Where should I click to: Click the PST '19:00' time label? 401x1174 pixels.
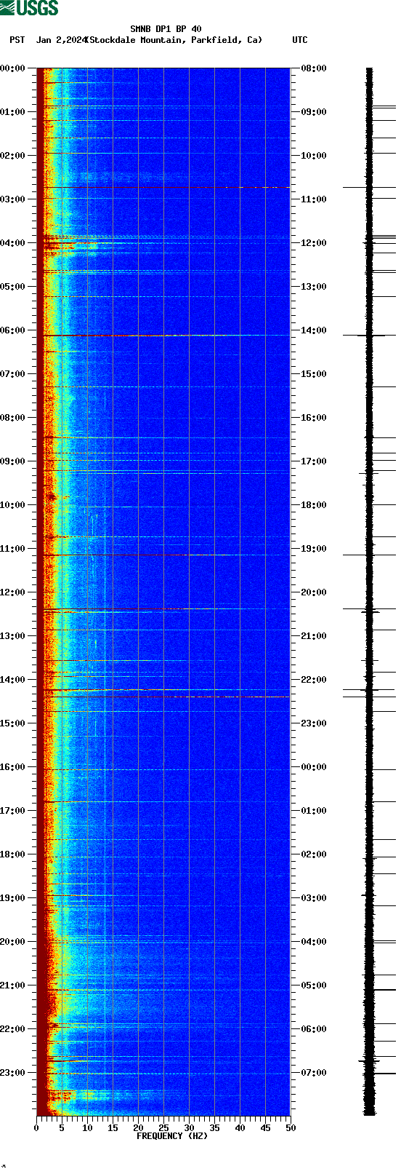(x=13, y=898)
